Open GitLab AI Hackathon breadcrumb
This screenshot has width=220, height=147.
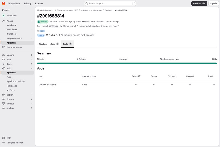click(x=46, y=10)
